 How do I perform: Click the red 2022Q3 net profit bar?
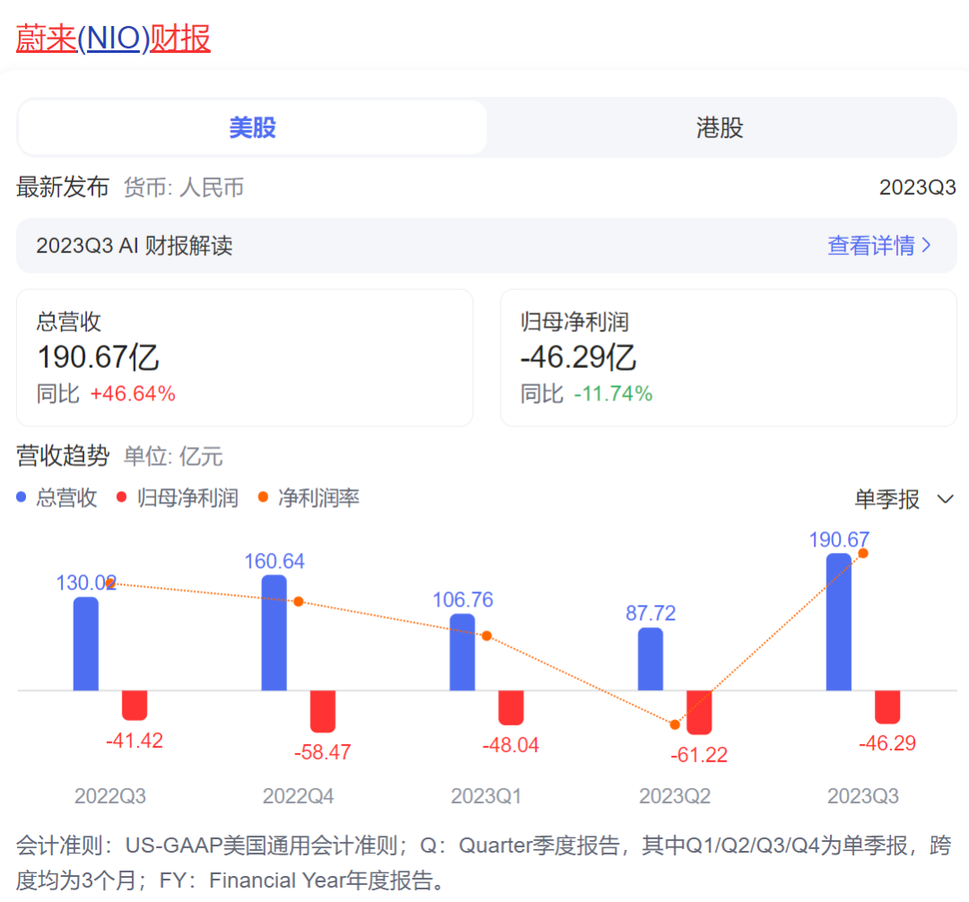click(x=135, y=705)
